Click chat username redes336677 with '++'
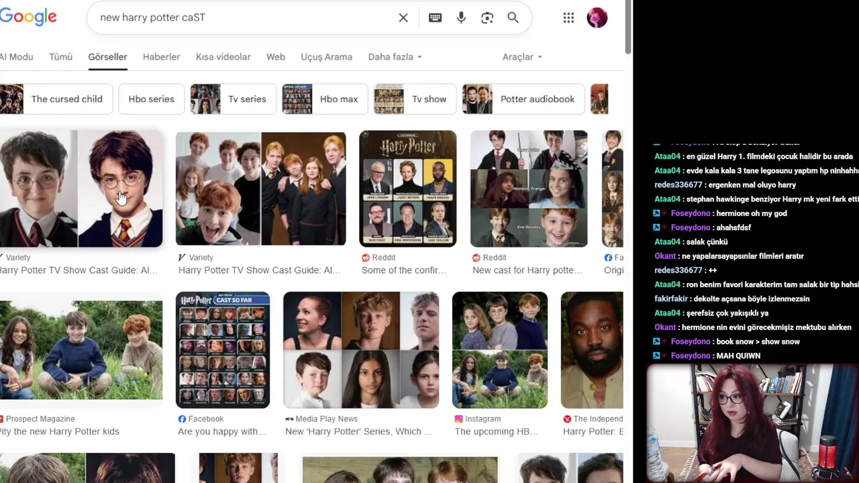 (x=678, y=270)
